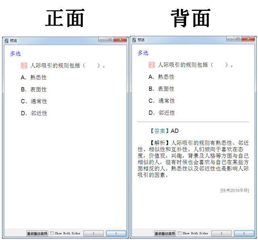Go to next card in left window
This screenshot has height=240, width=258.
pyautogui.click(x=116, y=233)
